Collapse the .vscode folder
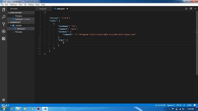This screenshot has width=198, height=111. [x=11, y=26]
